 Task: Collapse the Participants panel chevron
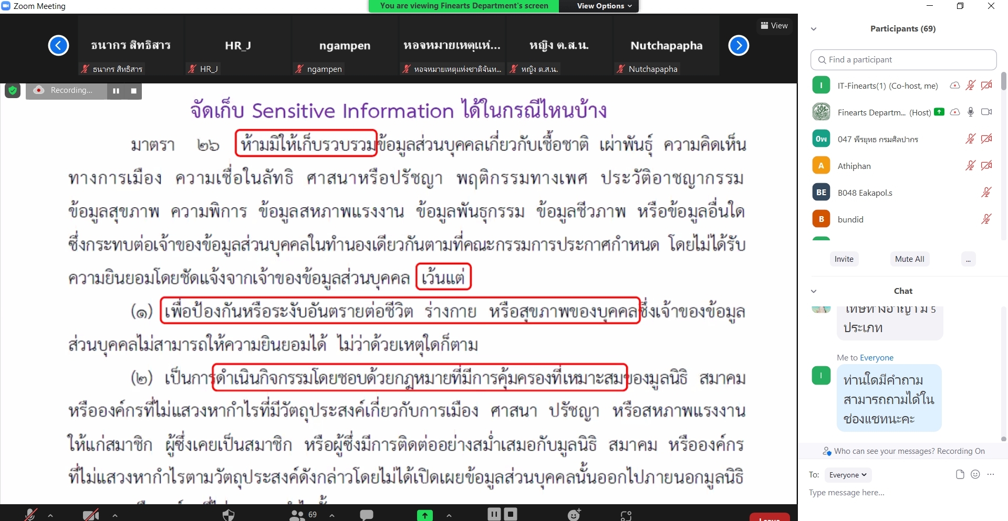(814, 29)
